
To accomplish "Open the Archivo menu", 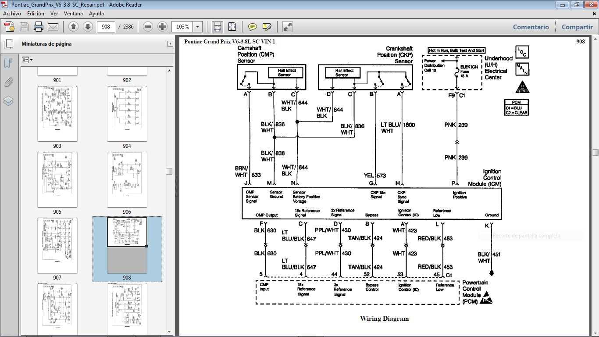I will click(12, 14).
